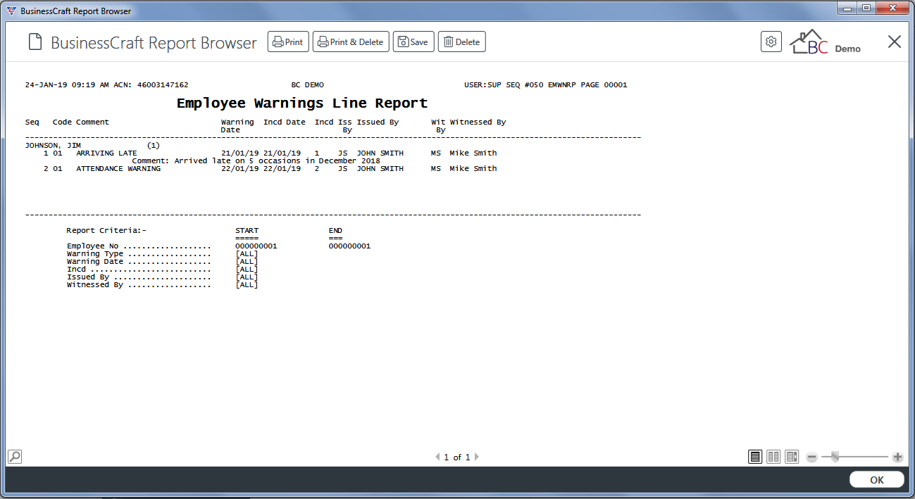Click the '1 of 1' page indicator

point(457,457)
